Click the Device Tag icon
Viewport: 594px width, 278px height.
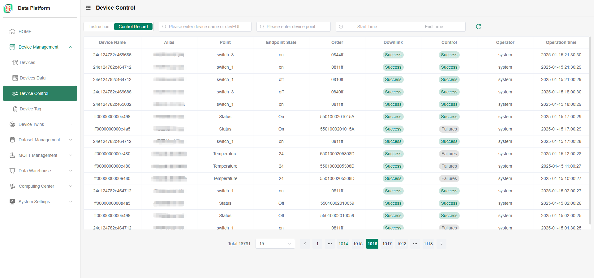[x=15, y=109]
